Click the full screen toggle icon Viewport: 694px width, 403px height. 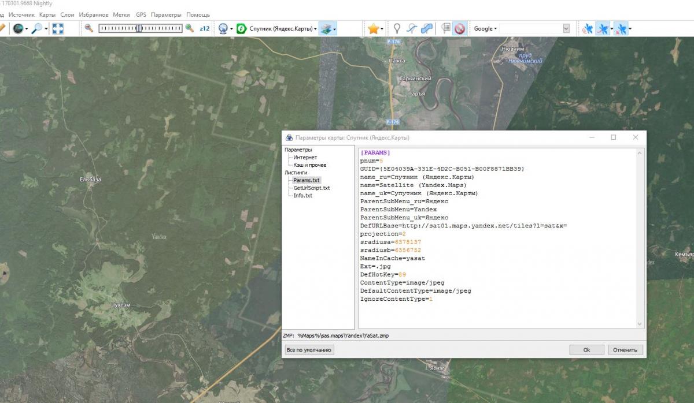pos(58,28)
